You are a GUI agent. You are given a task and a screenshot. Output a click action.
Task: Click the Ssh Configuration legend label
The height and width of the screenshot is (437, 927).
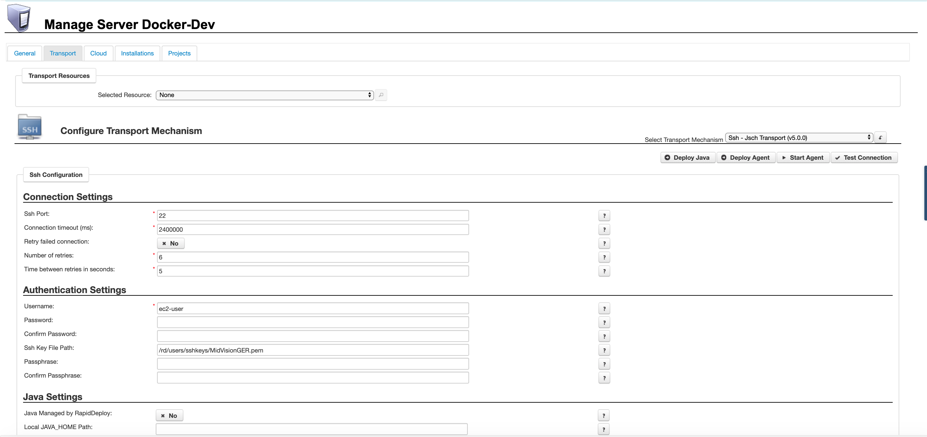56,175
